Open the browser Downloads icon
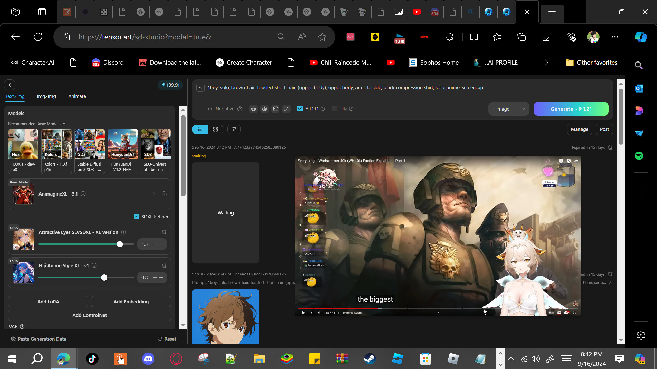Screen dimensions: 657x369 pos(546,37)
